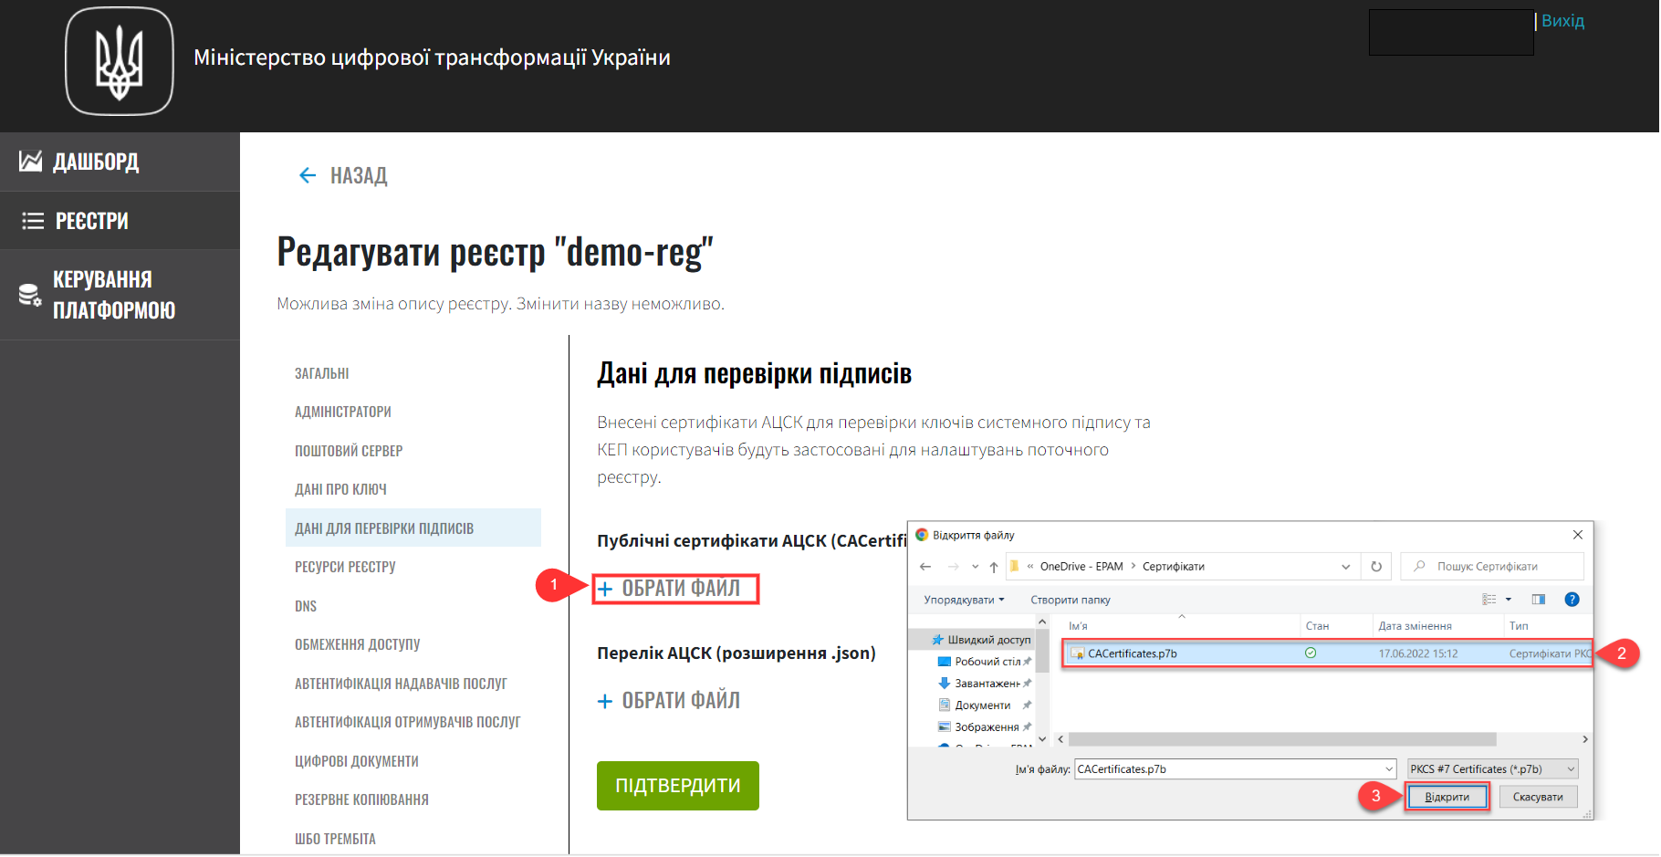
Task: Refresh the Сертифікати folder listing
Action: click(x=1376, y=567)
